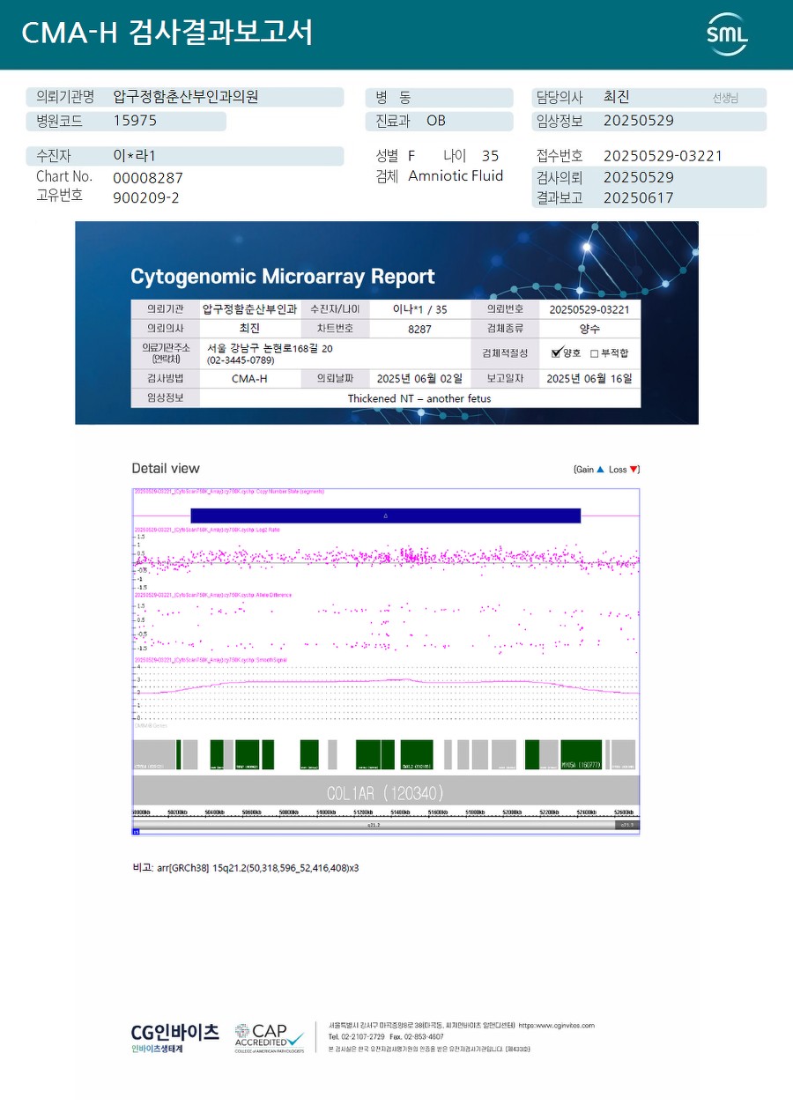Click the gain triangle inside the blue segment bar

[386, 515]
